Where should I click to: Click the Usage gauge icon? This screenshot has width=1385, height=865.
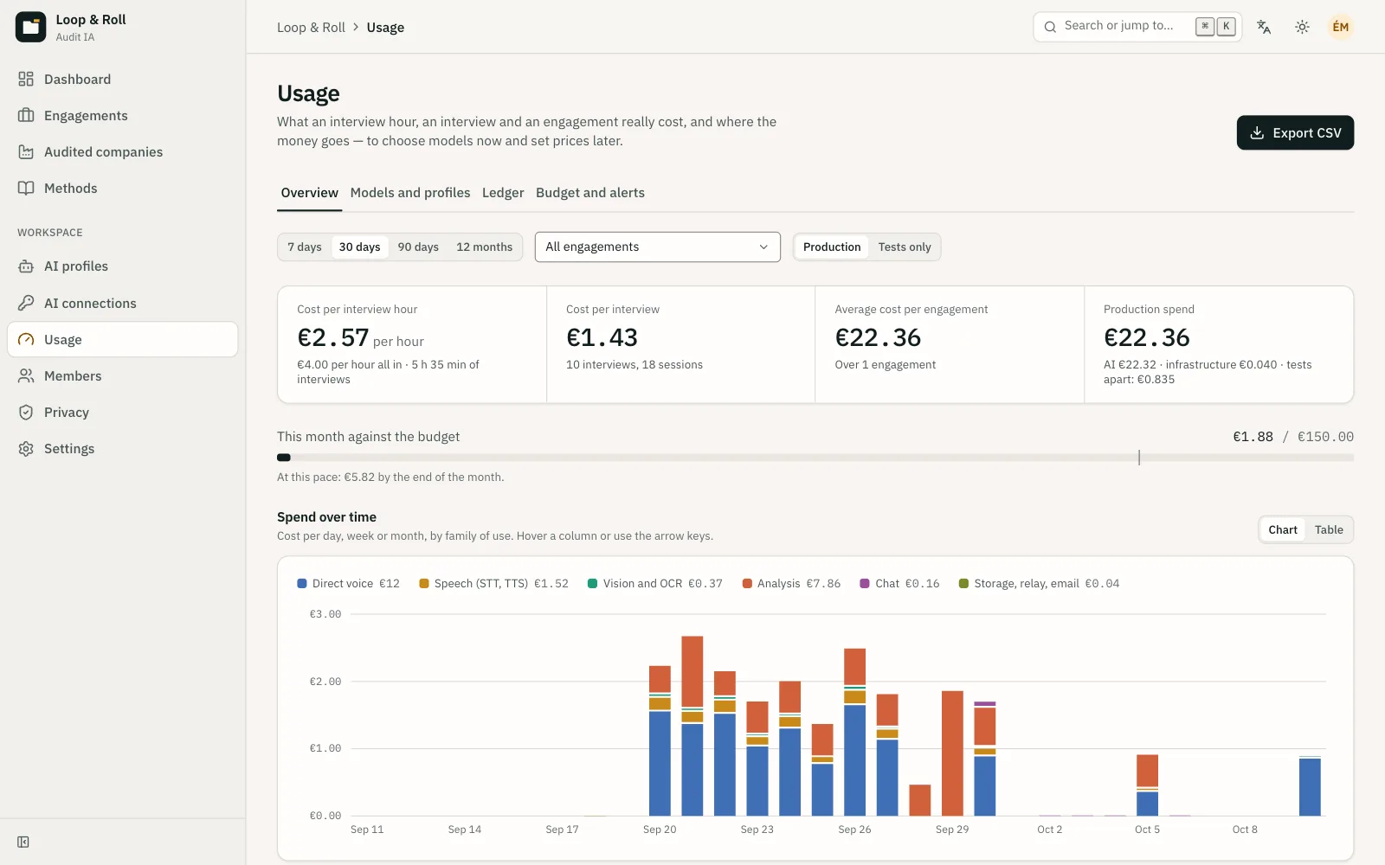(x=26, y=339)
